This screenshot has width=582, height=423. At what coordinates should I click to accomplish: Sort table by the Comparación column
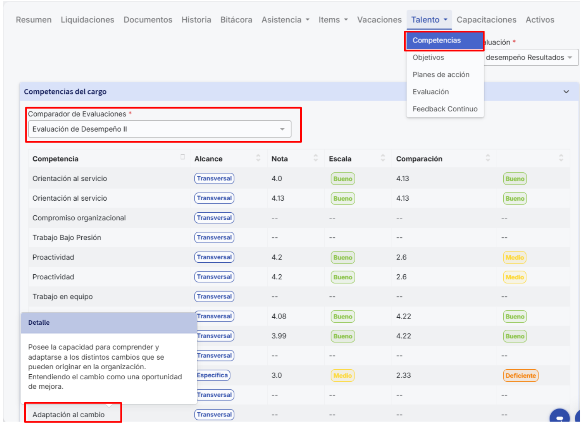click(x=488, y=158)
